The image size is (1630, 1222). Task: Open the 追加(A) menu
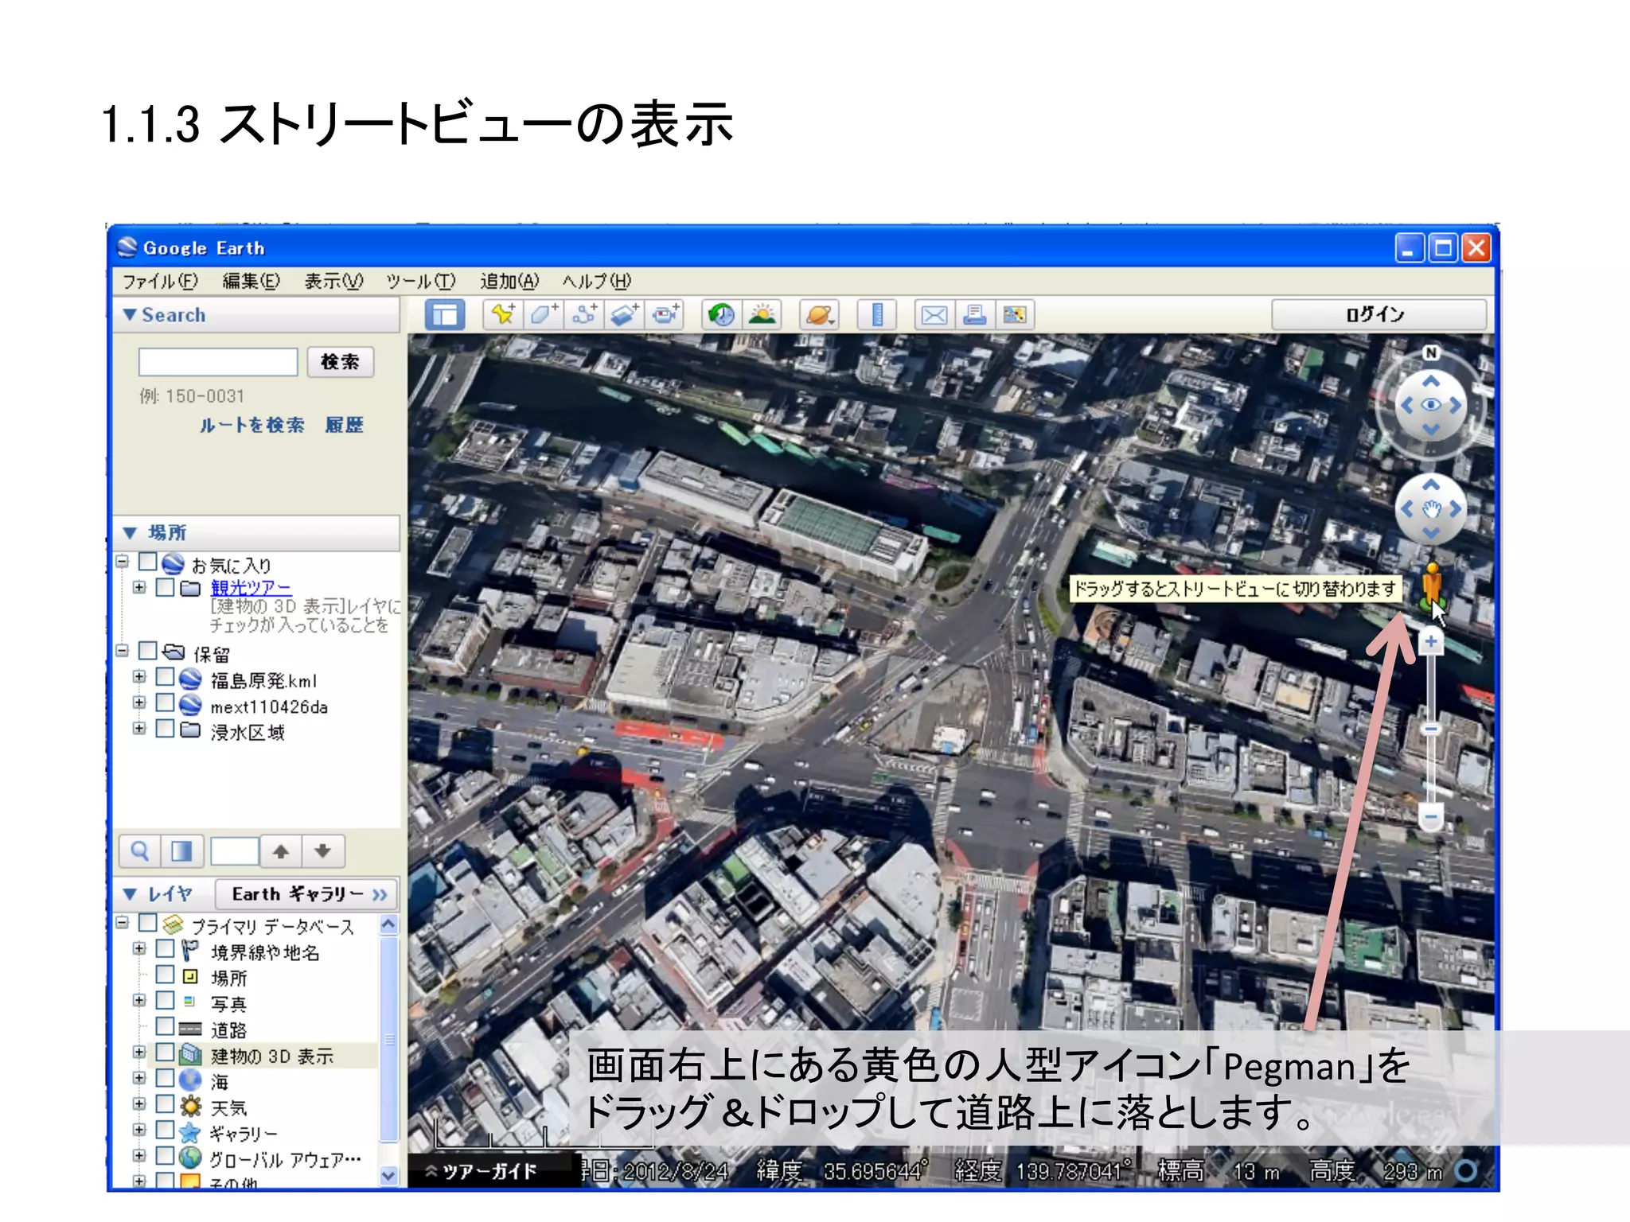(x=509, y=282)
